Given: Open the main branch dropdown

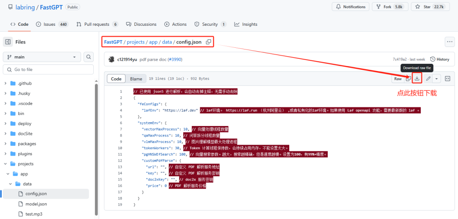Looking at the screenshot, I should click(42, 57).
